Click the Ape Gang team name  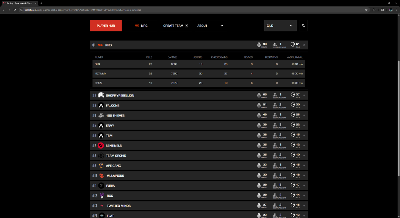coord(113,166)
